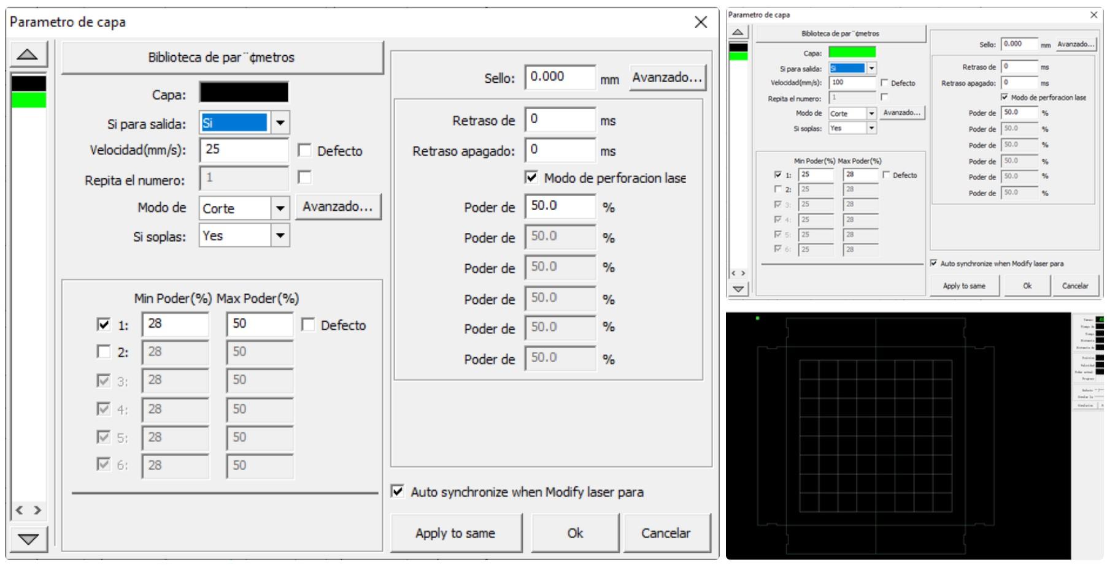Screen dimensions: 1107x565
Task: Click the right chevron in the larger dialog
Action: (x=37, y=510)
